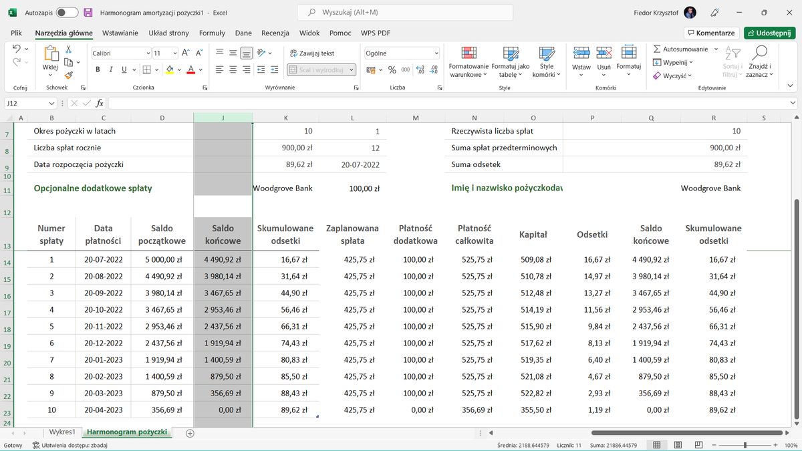Image resolution: width=802 pixels, height=451 pixels.
Task: Toggle underline formatting
Action: (x=124, y=69)
